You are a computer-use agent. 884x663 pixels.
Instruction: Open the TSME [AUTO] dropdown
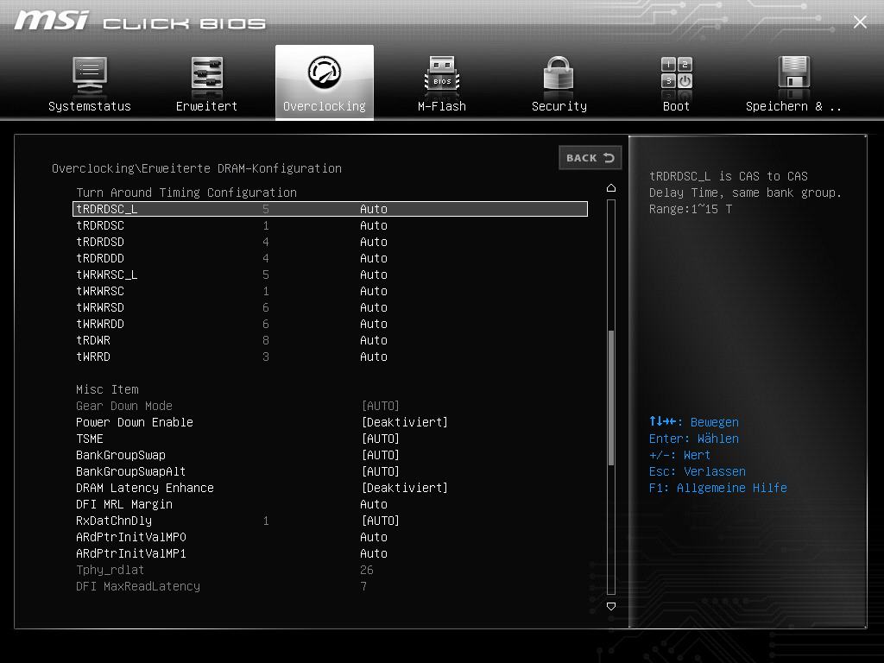click(381, 439)
